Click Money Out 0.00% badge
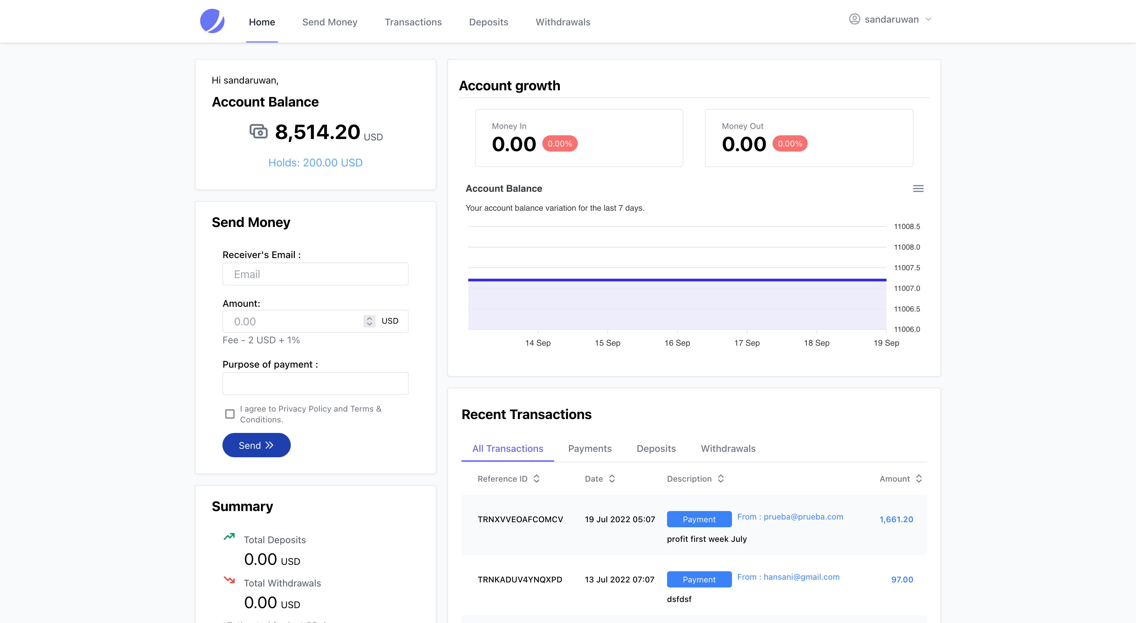This screenshot has height=623, width=1136. coord(790,144)
